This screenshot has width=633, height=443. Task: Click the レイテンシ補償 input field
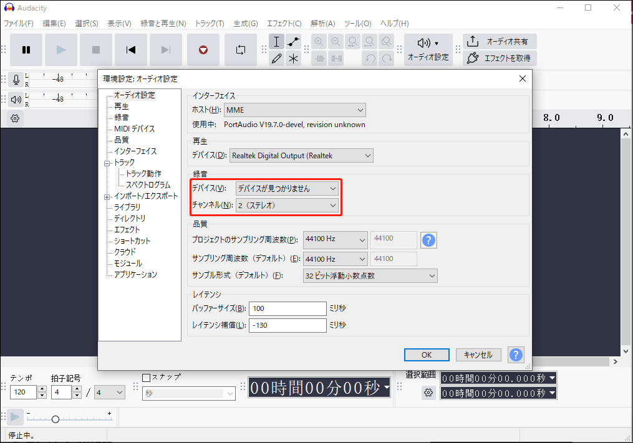(288, 325)
